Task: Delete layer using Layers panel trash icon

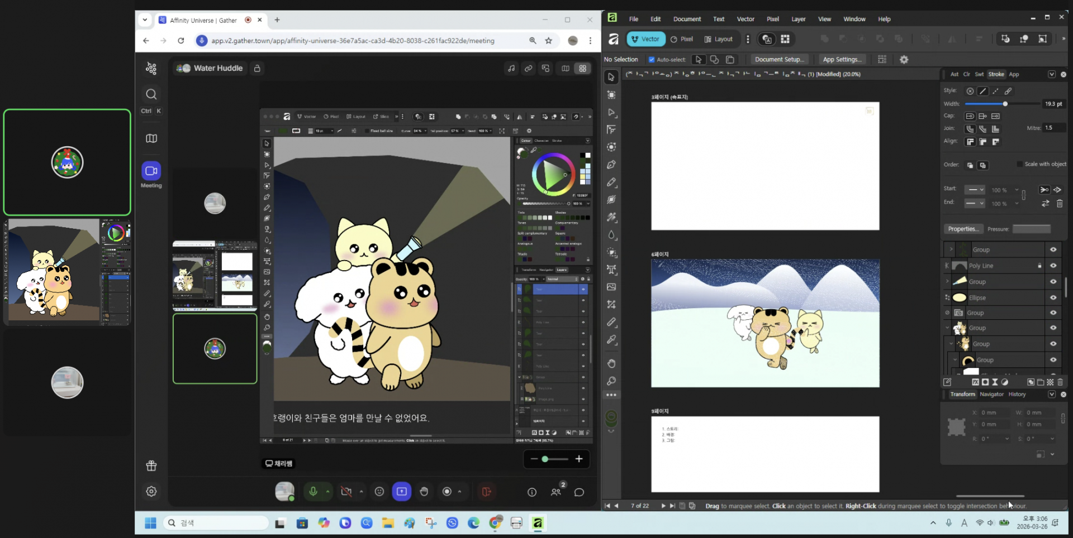Action: pyautogui.click(x=1060, y=382)
